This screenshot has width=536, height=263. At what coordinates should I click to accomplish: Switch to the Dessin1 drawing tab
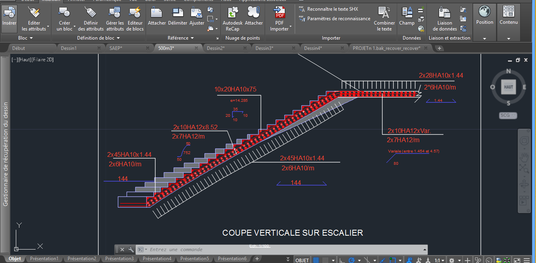pos(68,48)
